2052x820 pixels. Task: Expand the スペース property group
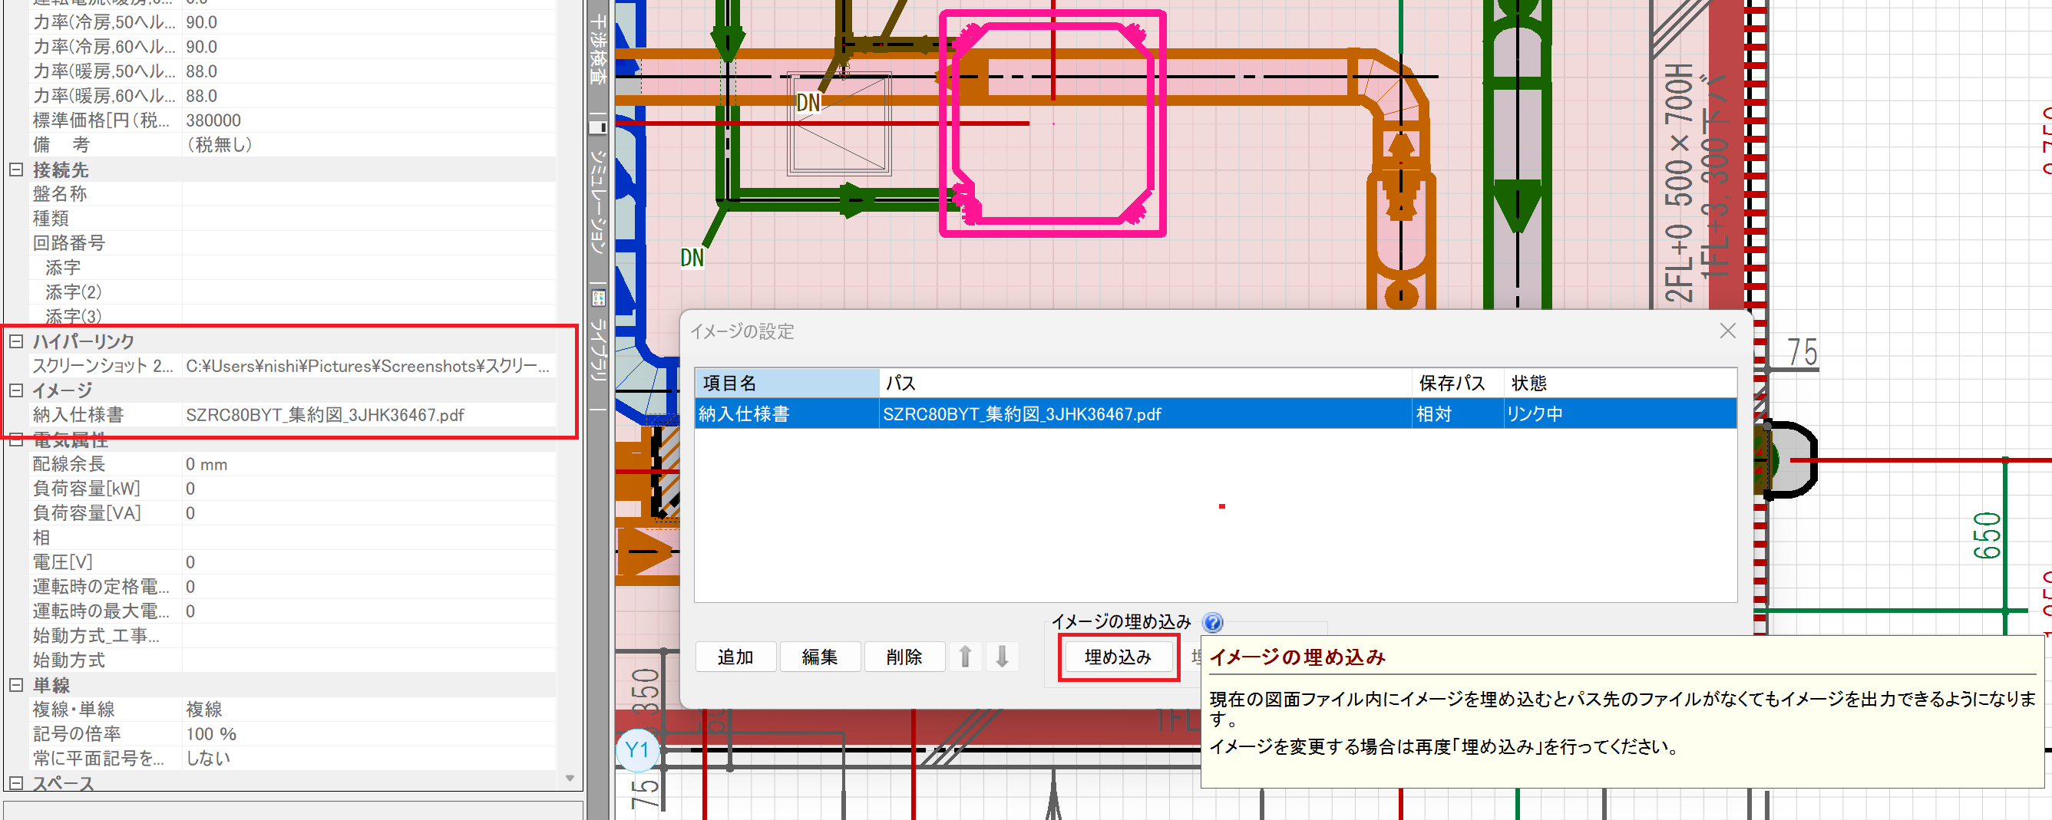16,782
